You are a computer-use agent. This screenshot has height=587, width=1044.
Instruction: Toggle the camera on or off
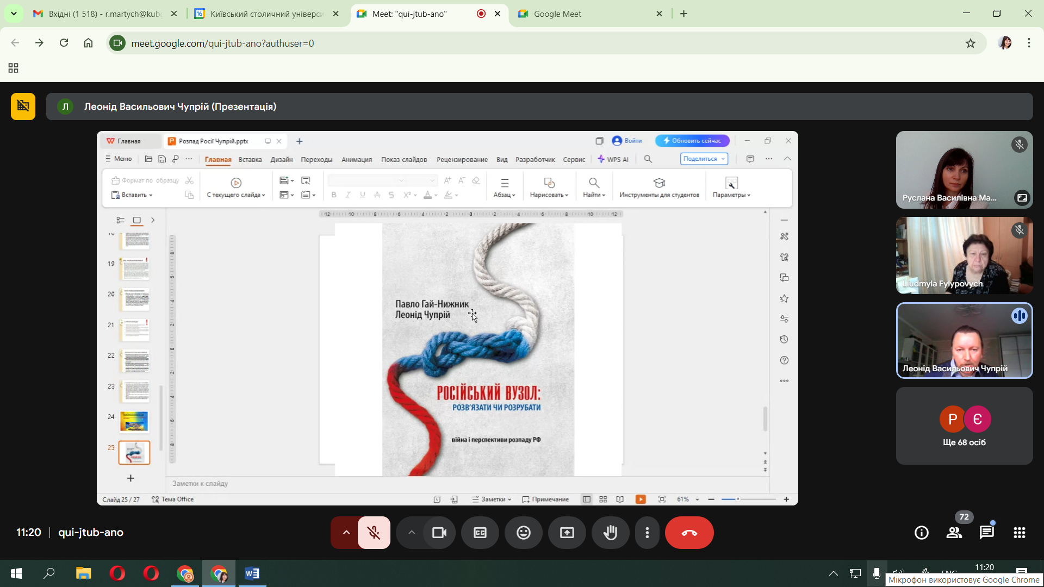click(x=439, y=533)
